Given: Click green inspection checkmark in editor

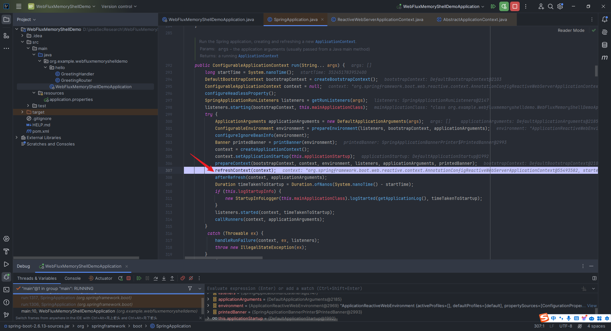Looking at the screenshot, I should [594, 31].
